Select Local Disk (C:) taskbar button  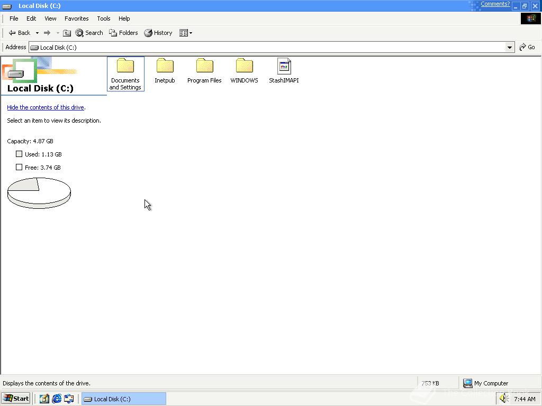tap(124, 399)
